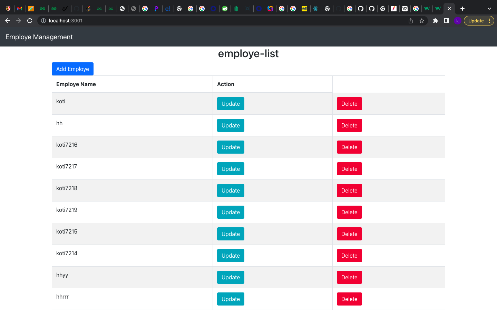Click the forward navigation arrow
Viewport: 497px width, 310px height.
(19, 21)
